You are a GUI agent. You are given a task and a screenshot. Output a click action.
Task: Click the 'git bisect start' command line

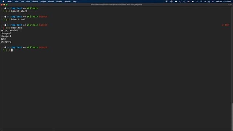[16, 11]
